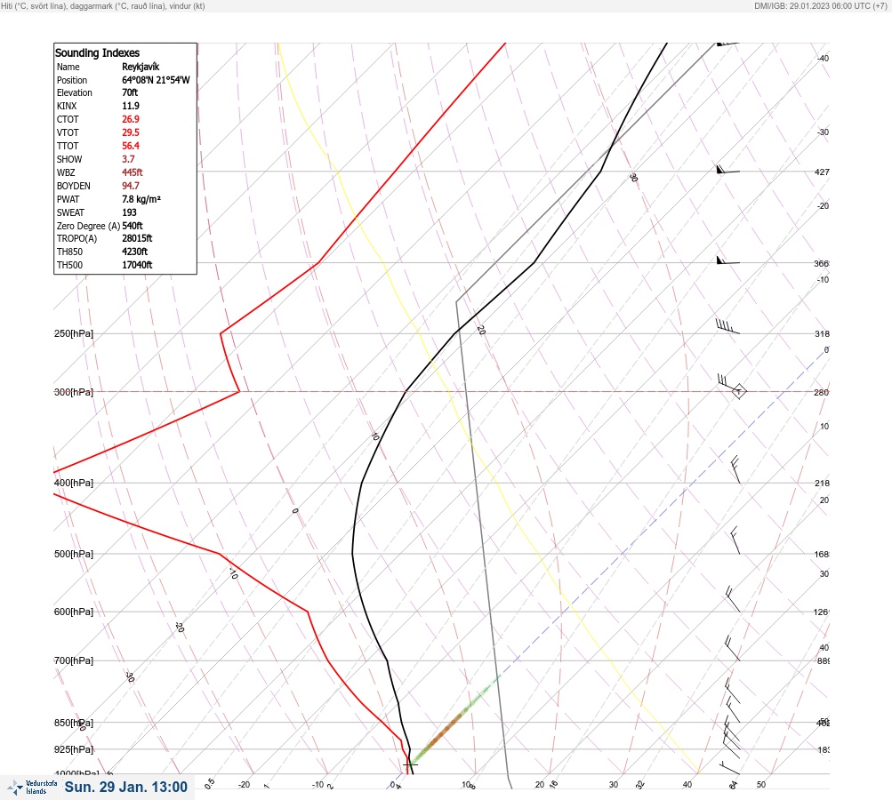The image size is (892, 800).
Task: Click the Zero Degree (A) value 540ft
Action: point(133,226)
